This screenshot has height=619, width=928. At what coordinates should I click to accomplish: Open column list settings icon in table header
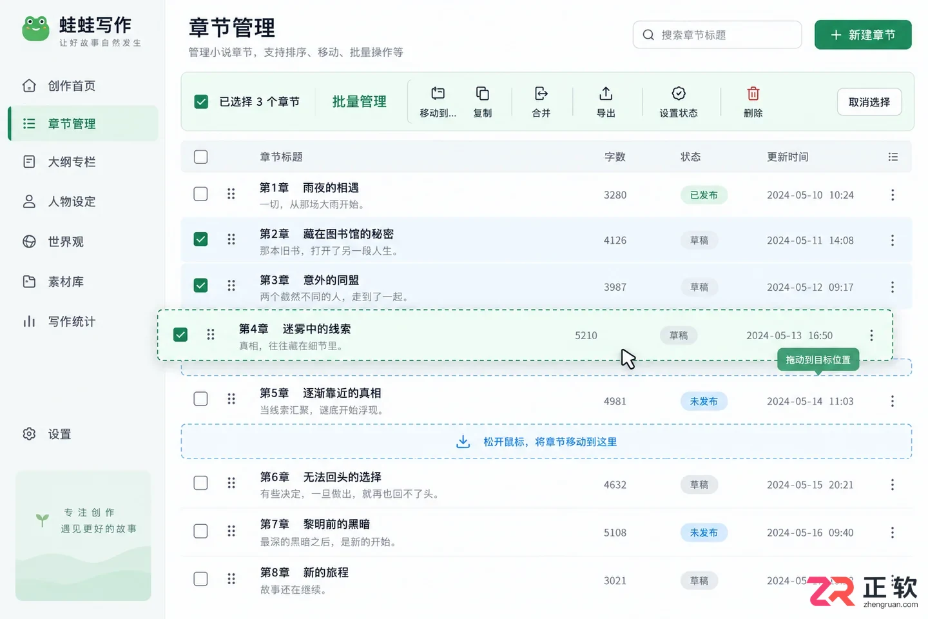point(893,157)
